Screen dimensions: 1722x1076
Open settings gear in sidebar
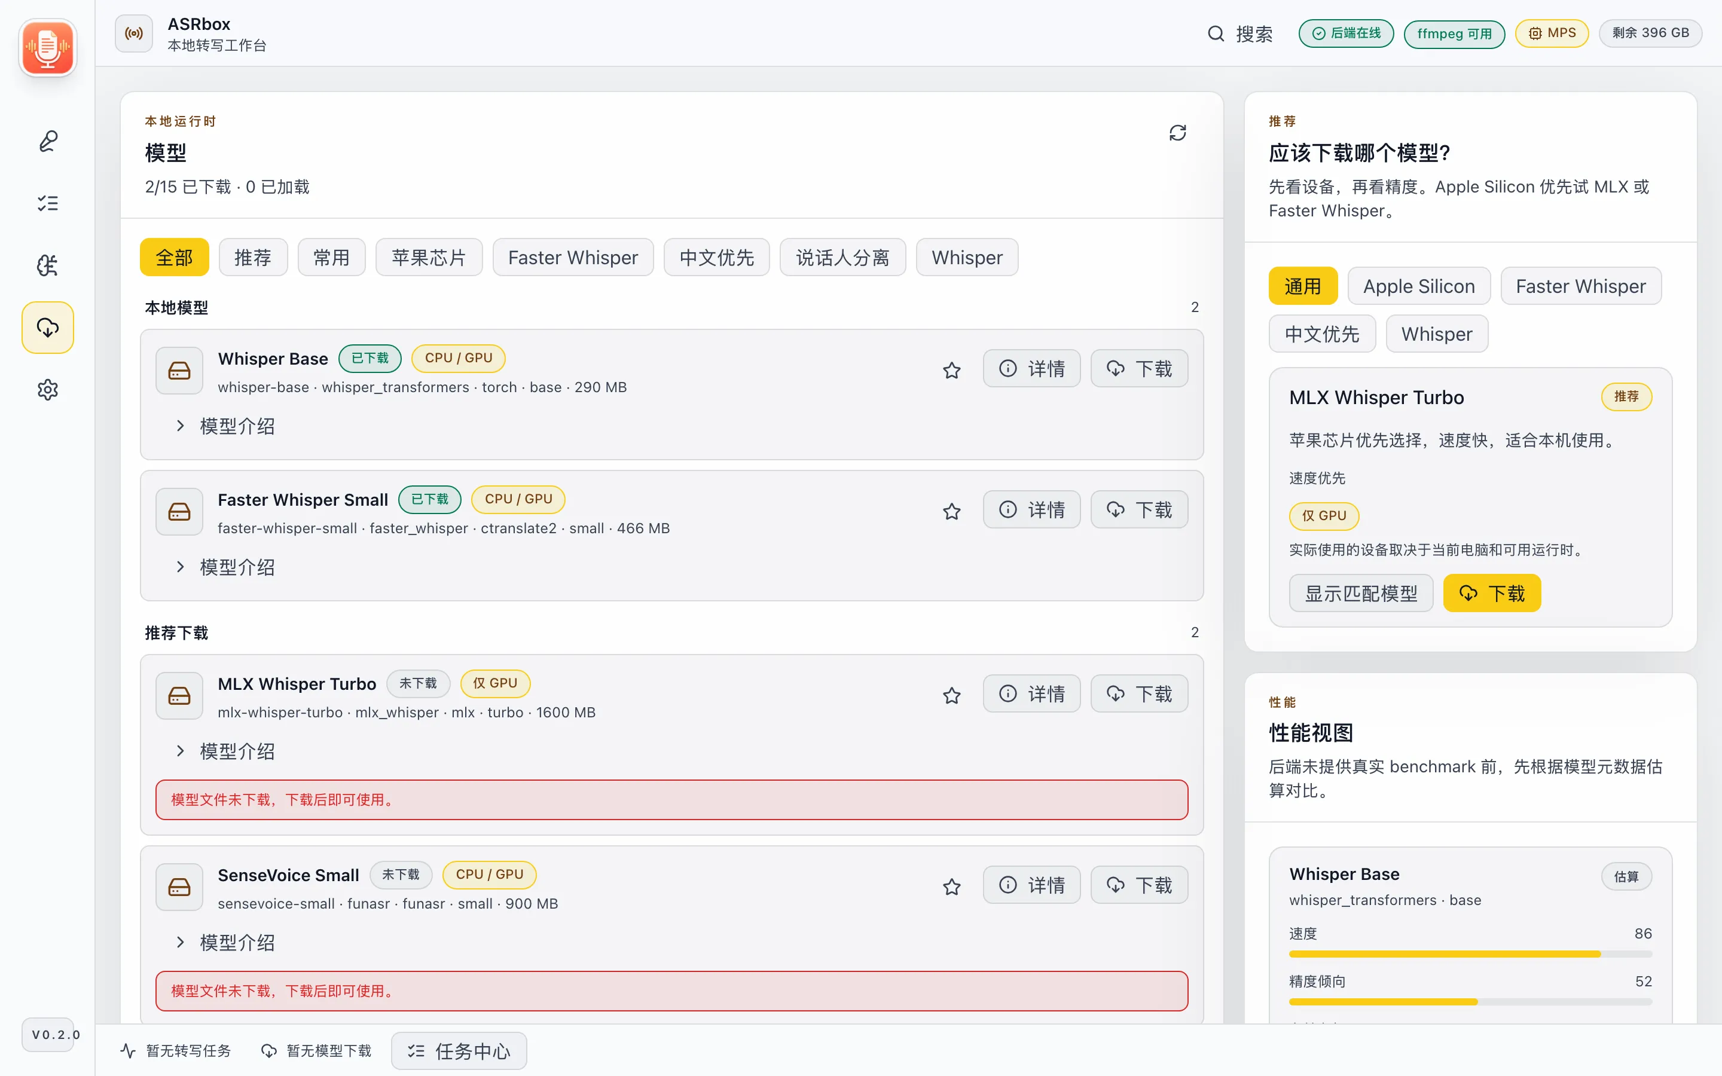(48, 390)
